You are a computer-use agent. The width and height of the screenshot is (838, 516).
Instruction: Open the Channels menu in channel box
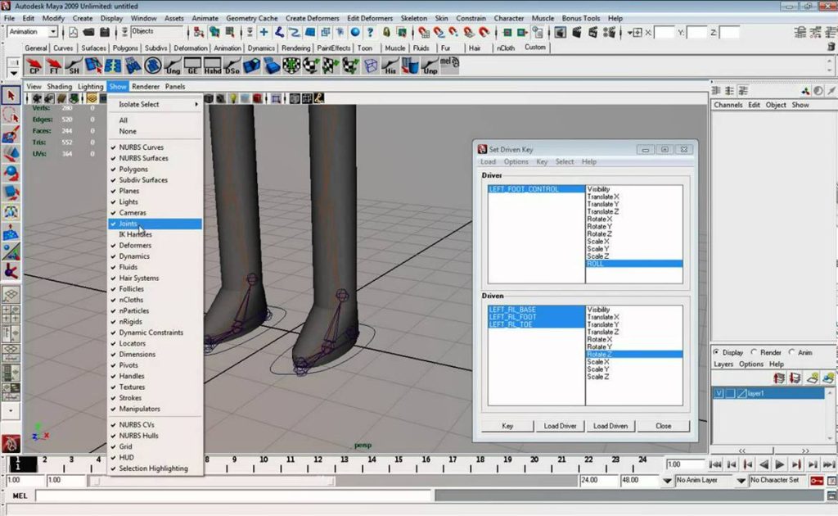728,105
